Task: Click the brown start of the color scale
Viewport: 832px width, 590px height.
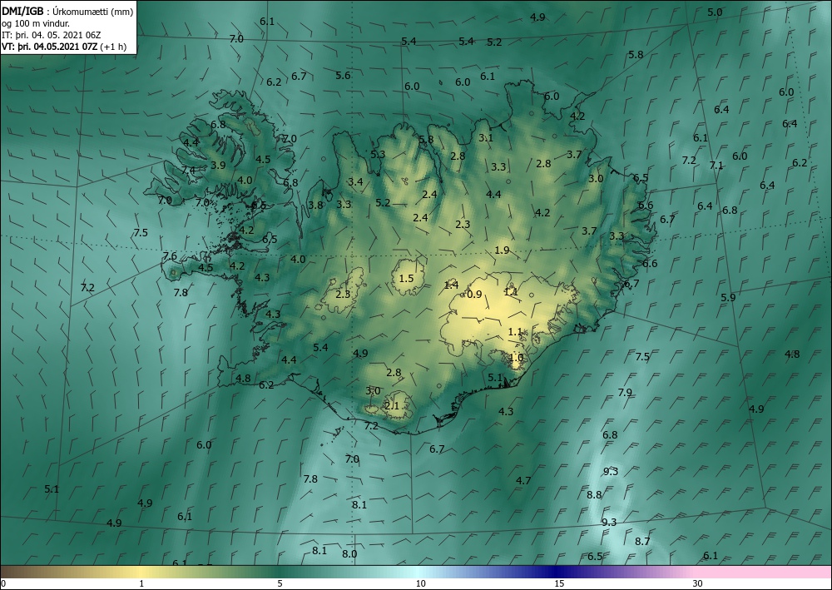Action: click(22, 572)
